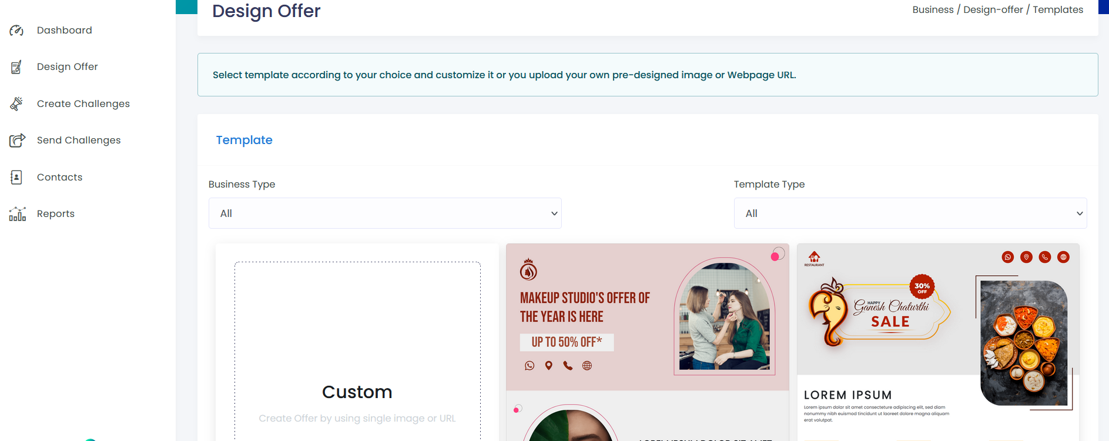Select the Ganesh Chaturthi Sale template
The image size is (1109, 441).
(x=938, y=342)
